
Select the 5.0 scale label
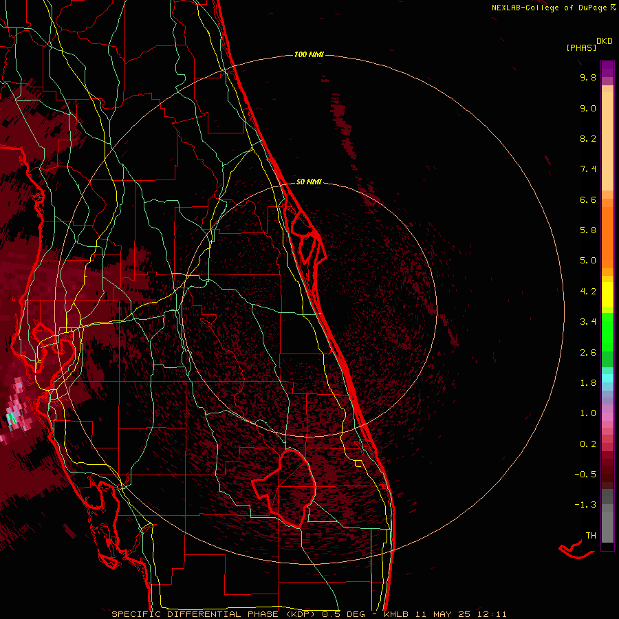click(588, 261)
